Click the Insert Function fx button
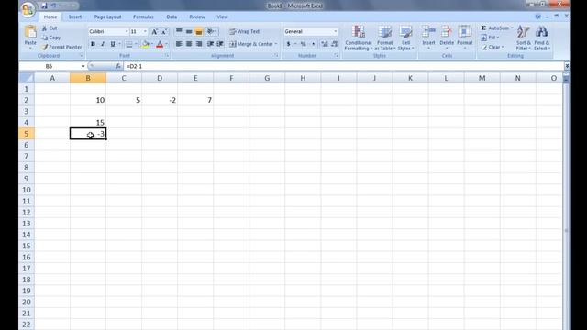This screenshot has width=587, height=330. 118,66
